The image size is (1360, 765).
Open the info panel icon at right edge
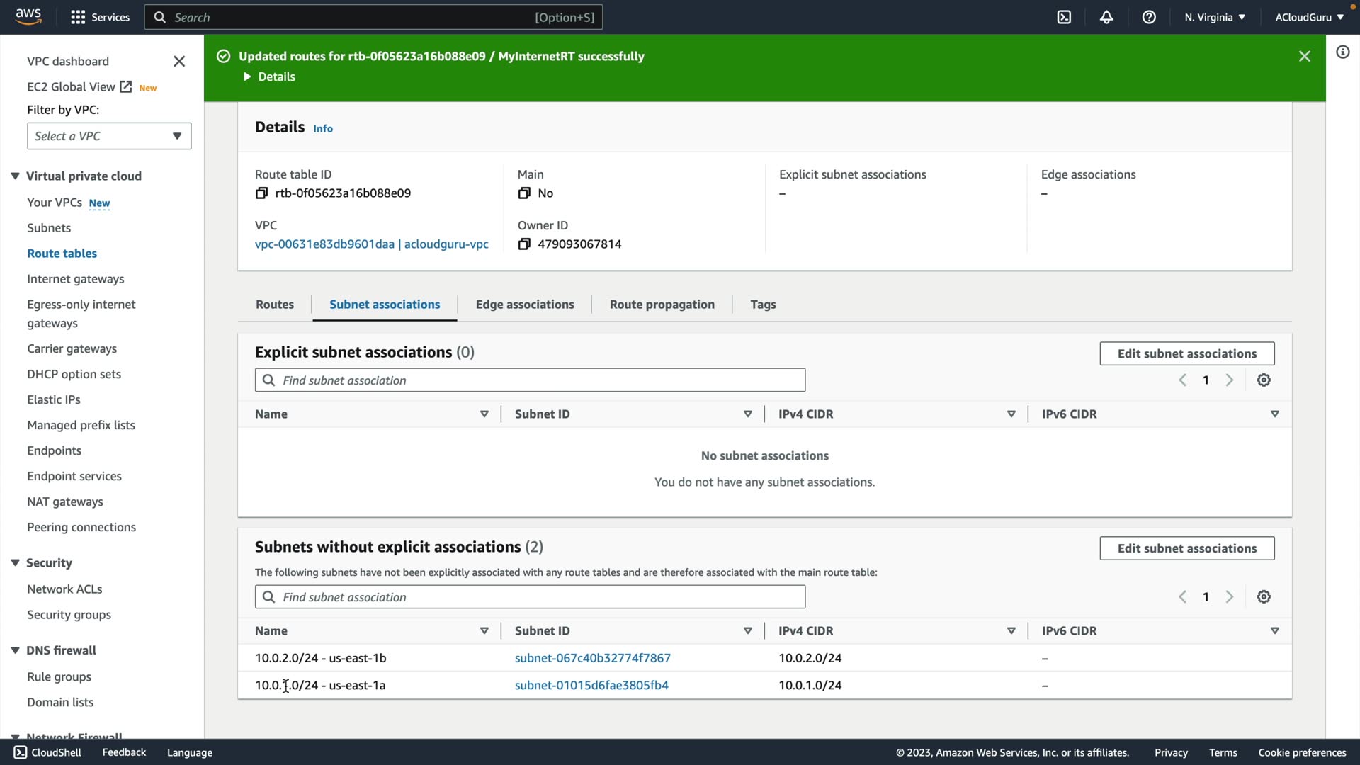[1342, 52]
